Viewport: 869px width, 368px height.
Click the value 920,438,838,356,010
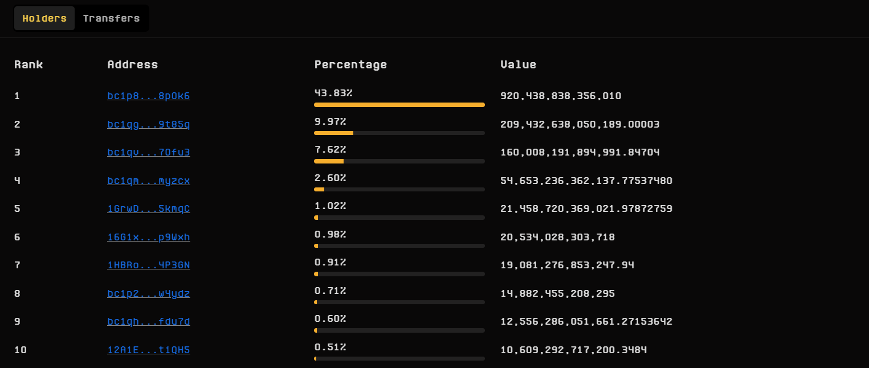(561, 96)
